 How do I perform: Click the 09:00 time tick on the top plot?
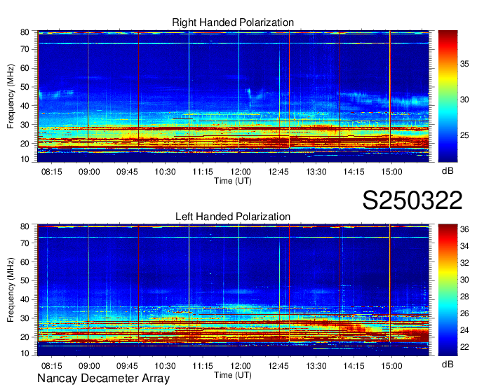point(89,172)
